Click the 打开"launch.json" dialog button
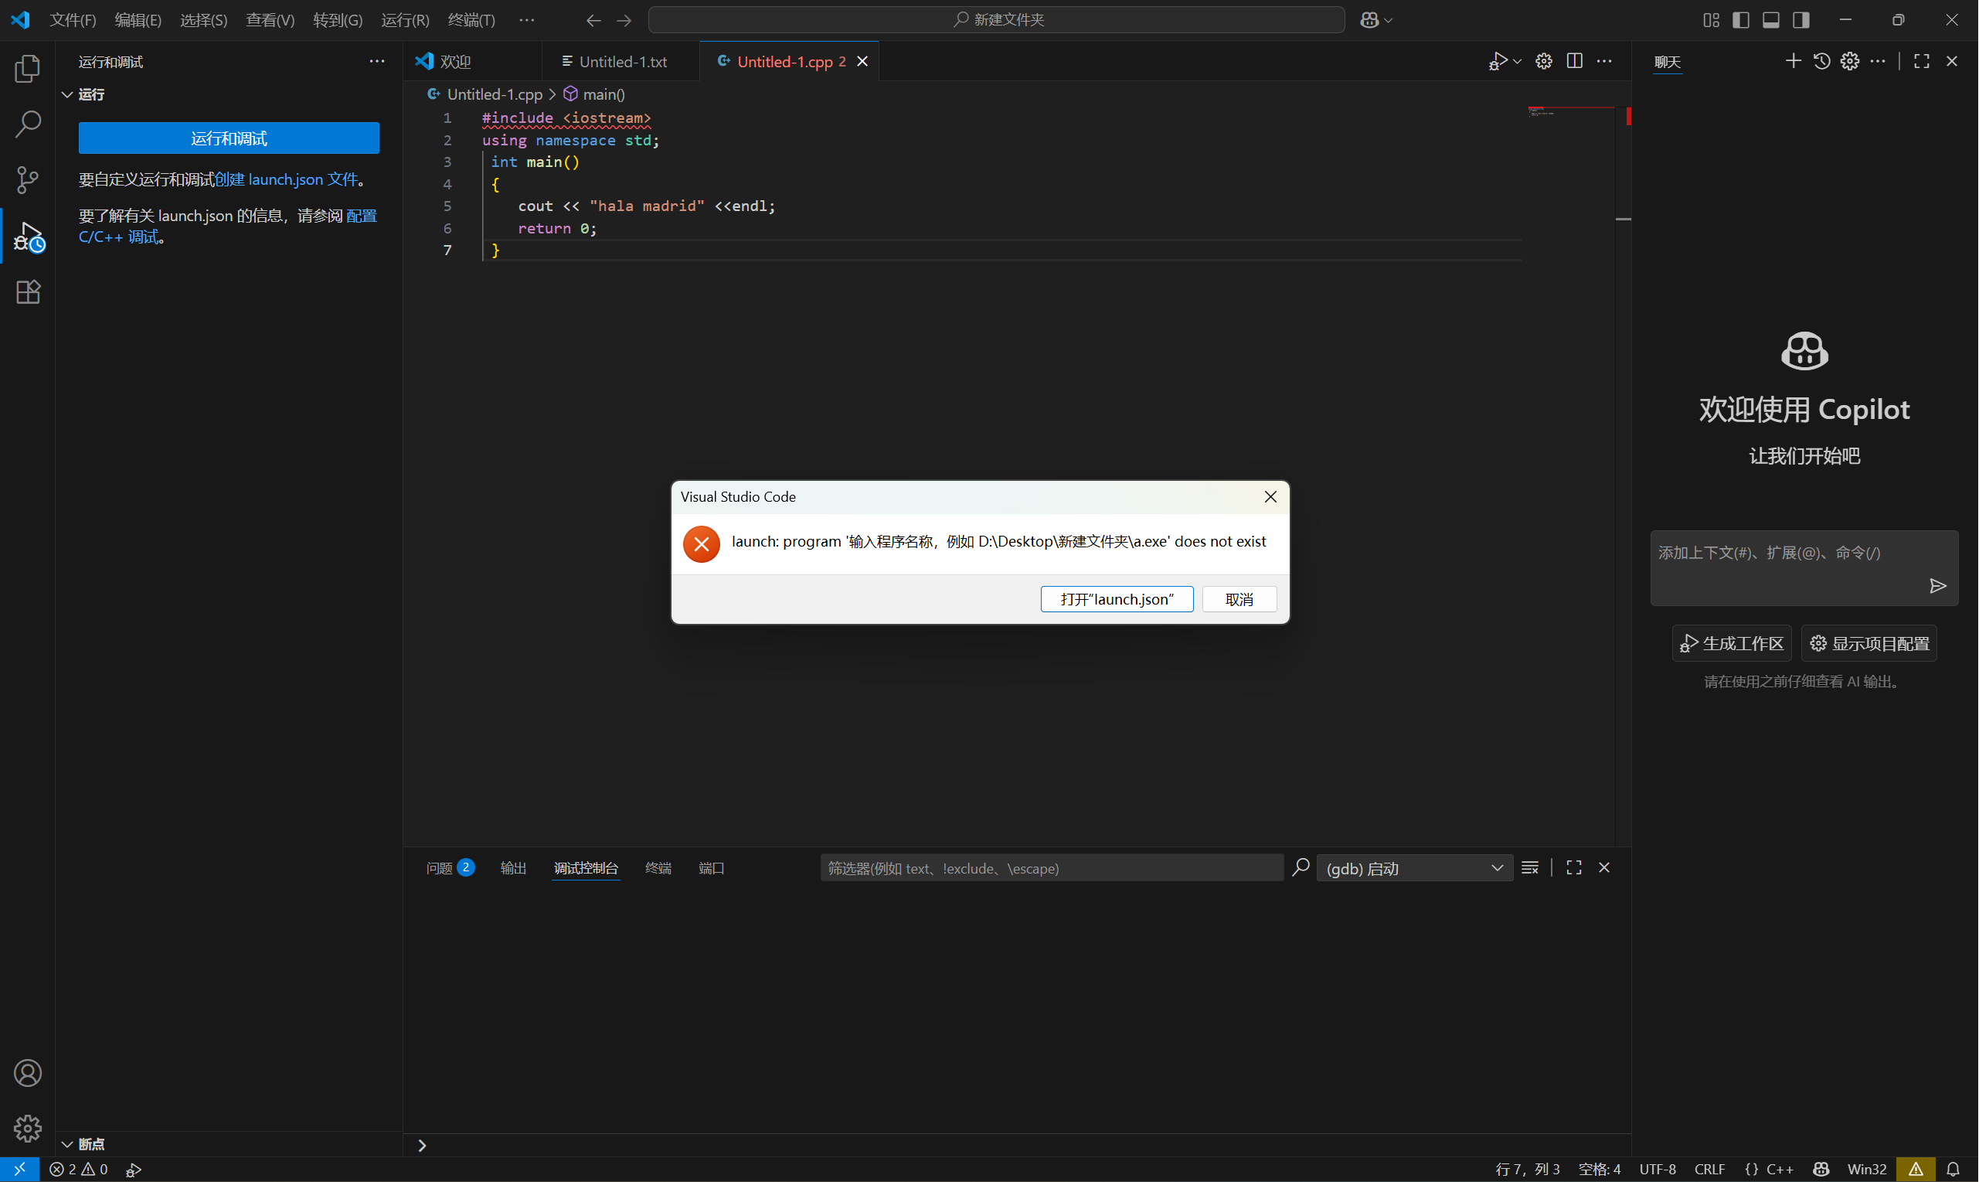This screenshot has height=1182, width=1979. click(1116, 599)
